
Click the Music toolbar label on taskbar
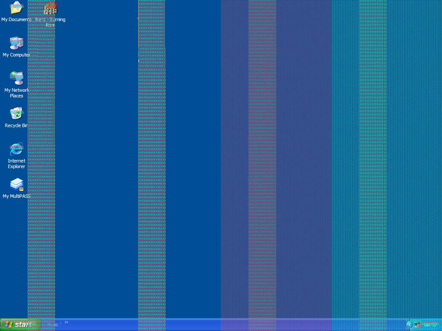[53, 325]
